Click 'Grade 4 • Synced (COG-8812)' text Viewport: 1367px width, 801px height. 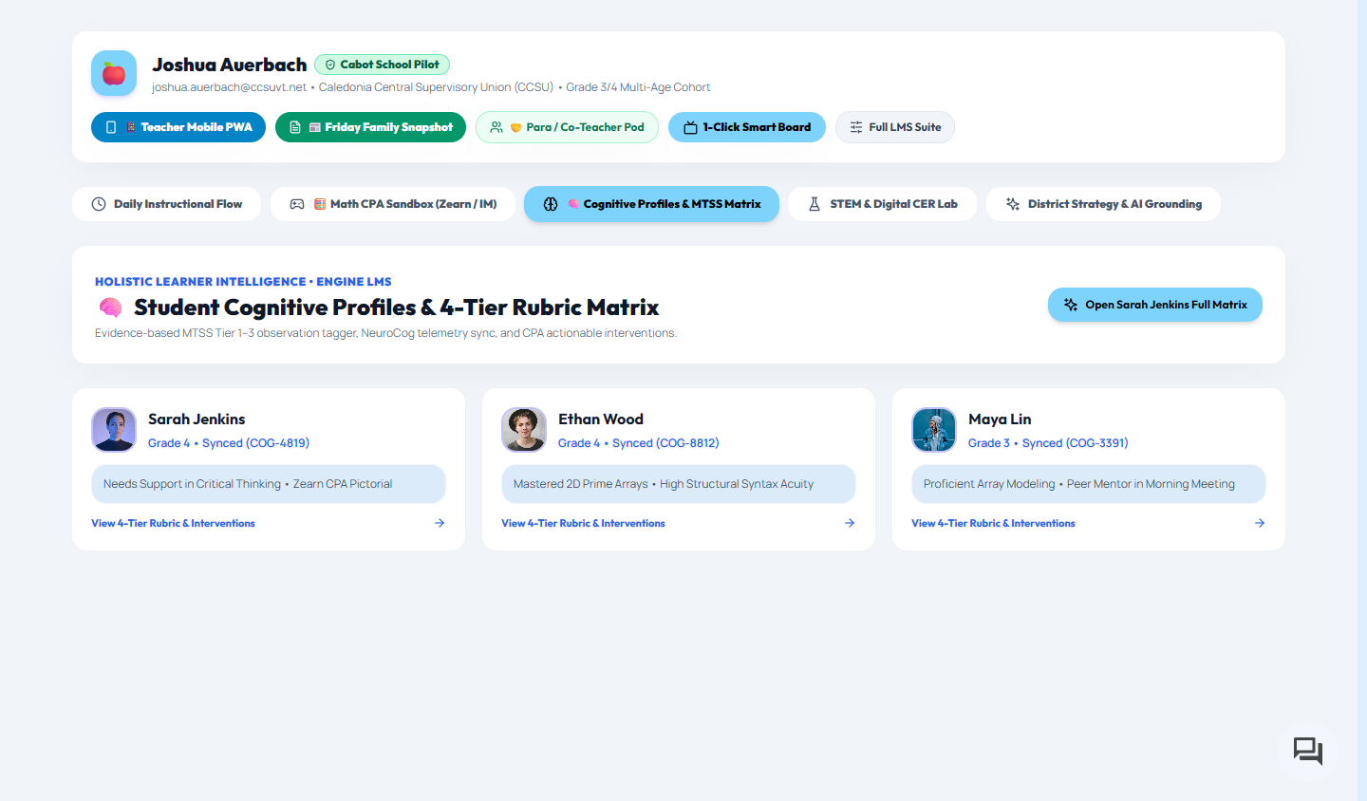[639, 443]
